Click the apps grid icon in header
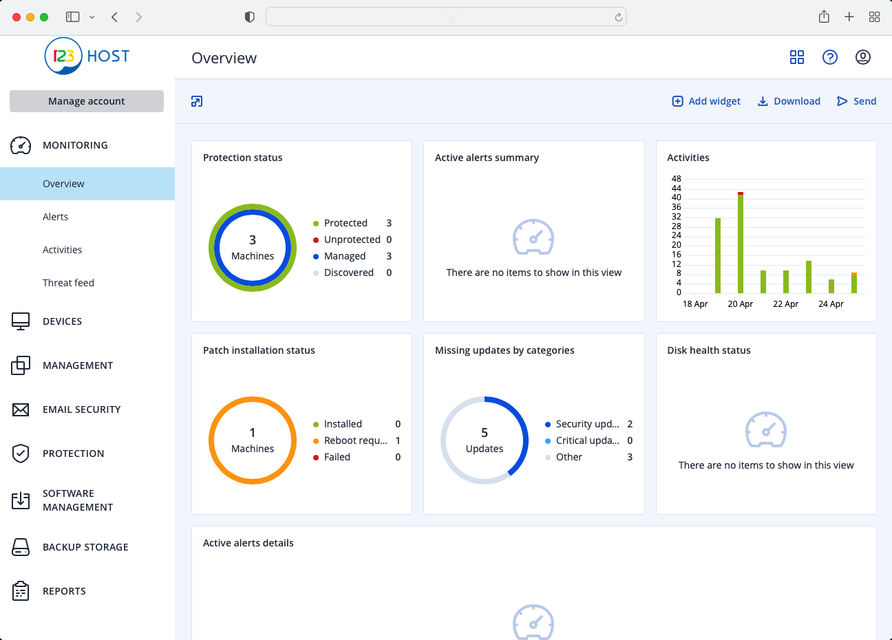The width and height of the screenshot is (892, 640). [796, 57]
